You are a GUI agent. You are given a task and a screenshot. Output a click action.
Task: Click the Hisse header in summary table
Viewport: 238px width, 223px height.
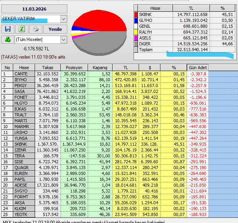[155, 8]
